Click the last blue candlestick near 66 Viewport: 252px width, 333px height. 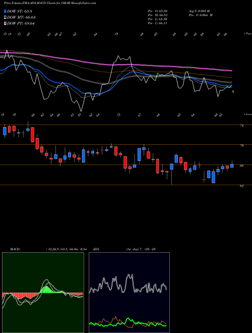coord(232,165)
